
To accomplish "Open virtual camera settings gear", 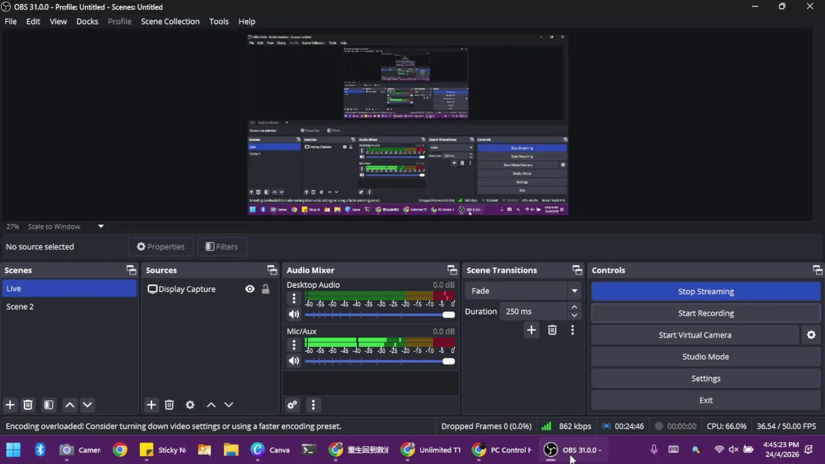I will click(811, 334).
